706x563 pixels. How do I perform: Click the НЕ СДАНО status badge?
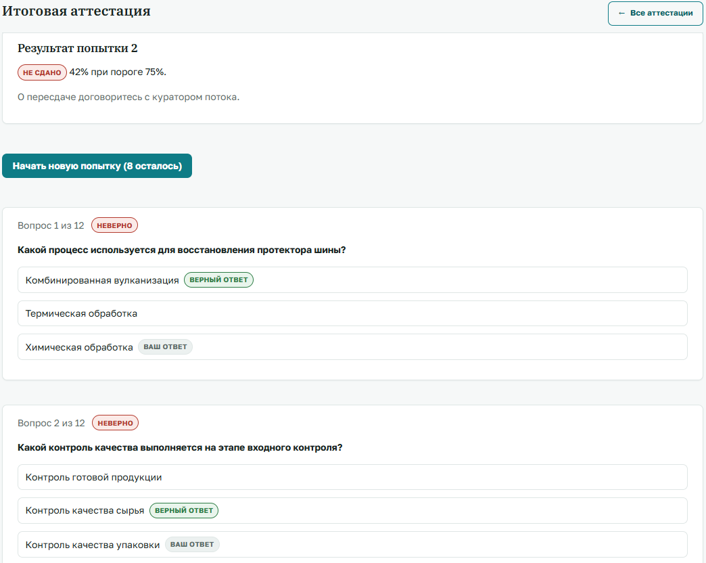(x=42, y=72)
